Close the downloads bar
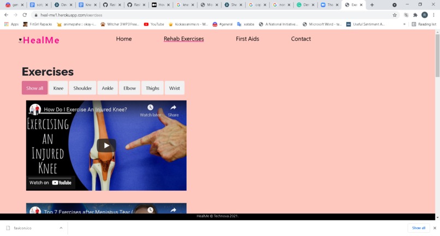This screenshot has height=236, width=440. [x=435, y=228]
